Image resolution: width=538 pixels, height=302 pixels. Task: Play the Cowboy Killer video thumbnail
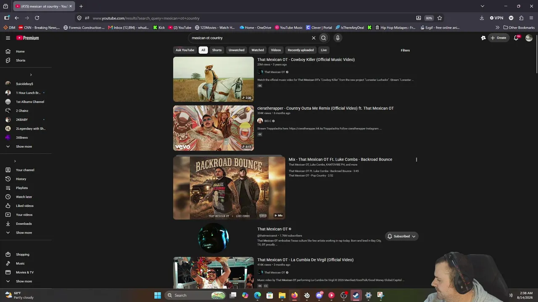(x=214, y=79)
